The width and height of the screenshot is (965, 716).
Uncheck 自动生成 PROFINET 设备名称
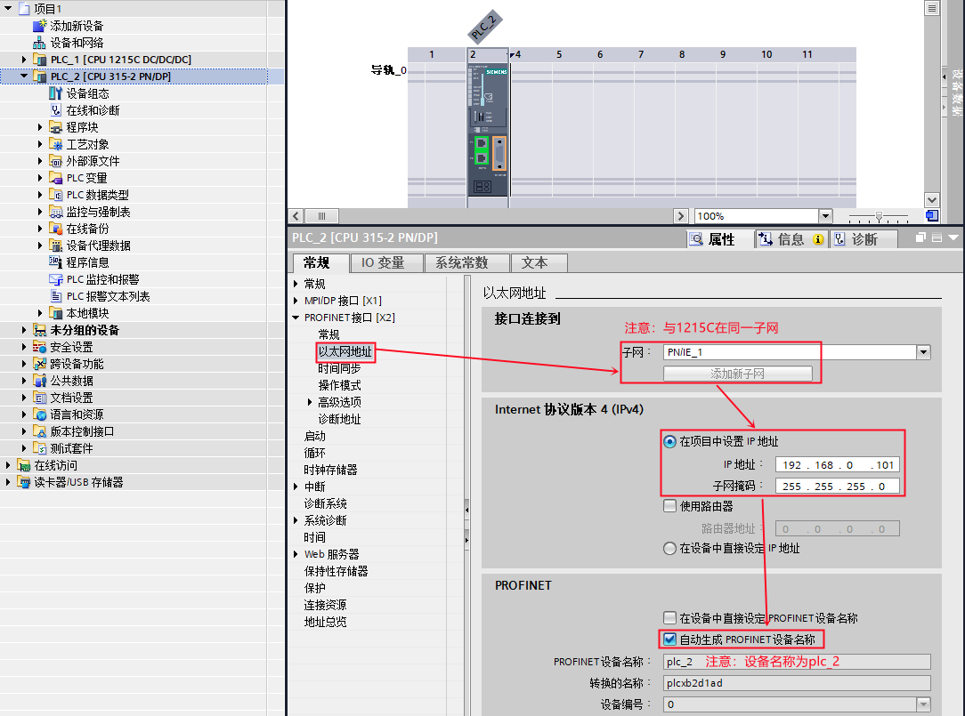point(669,640)
